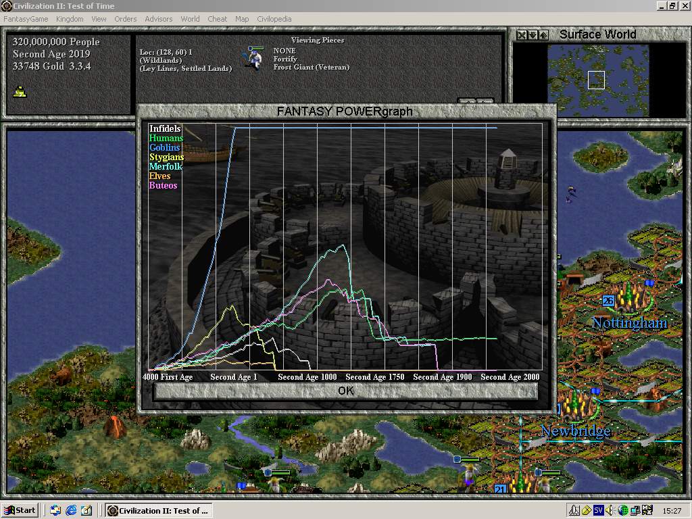Open the Map menu
The height and width of the screenshot is (519, 692).
point(242,19)
